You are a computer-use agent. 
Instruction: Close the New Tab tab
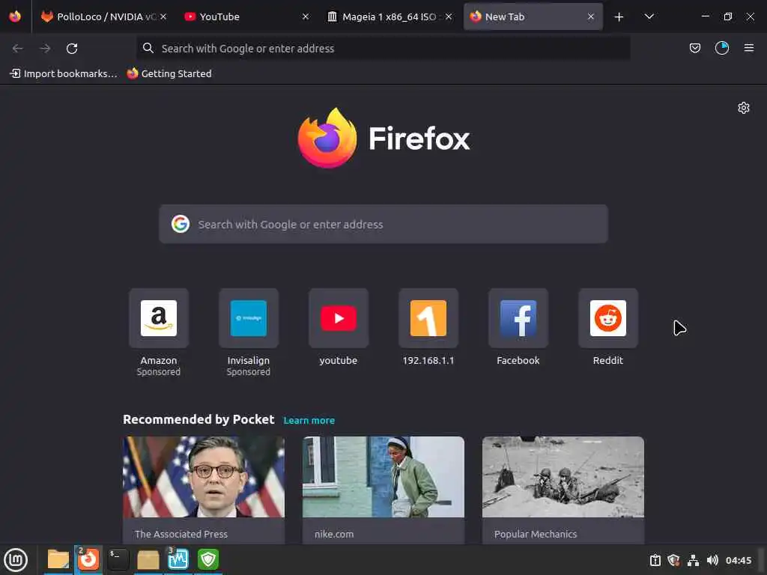click(591, 16)
